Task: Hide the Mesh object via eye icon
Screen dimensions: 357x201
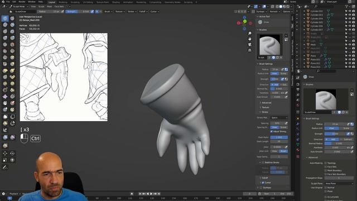Action: (350, 45)
